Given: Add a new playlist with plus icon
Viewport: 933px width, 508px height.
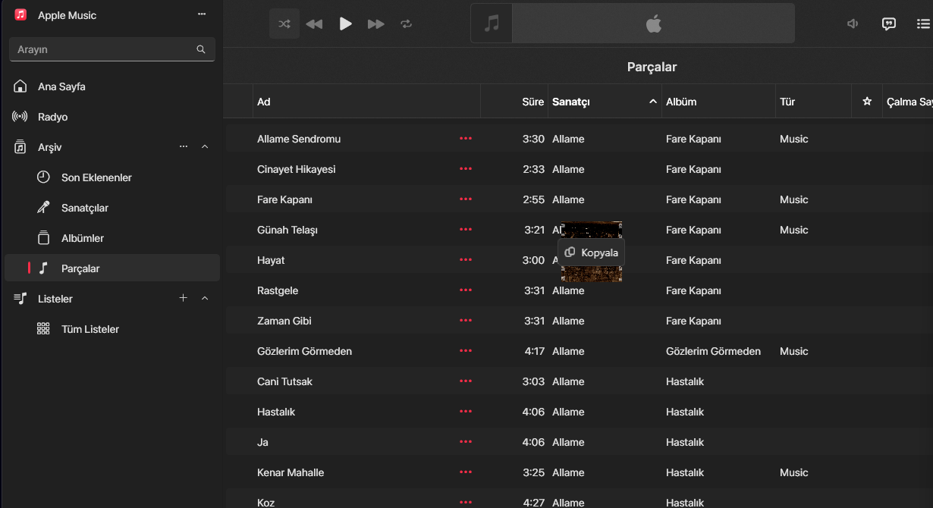Looking at the screenshot, I should tap(183, 299).
